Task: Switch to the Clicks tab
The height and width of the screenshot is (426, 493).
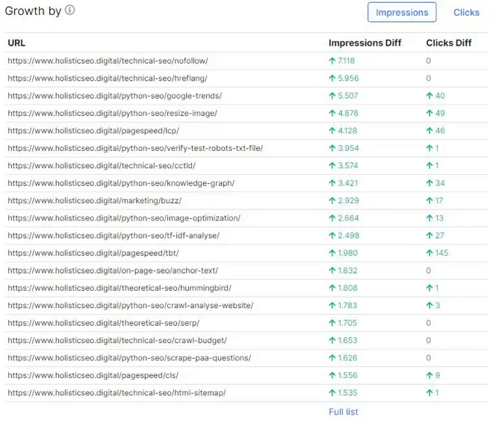Action: (466, 12)
